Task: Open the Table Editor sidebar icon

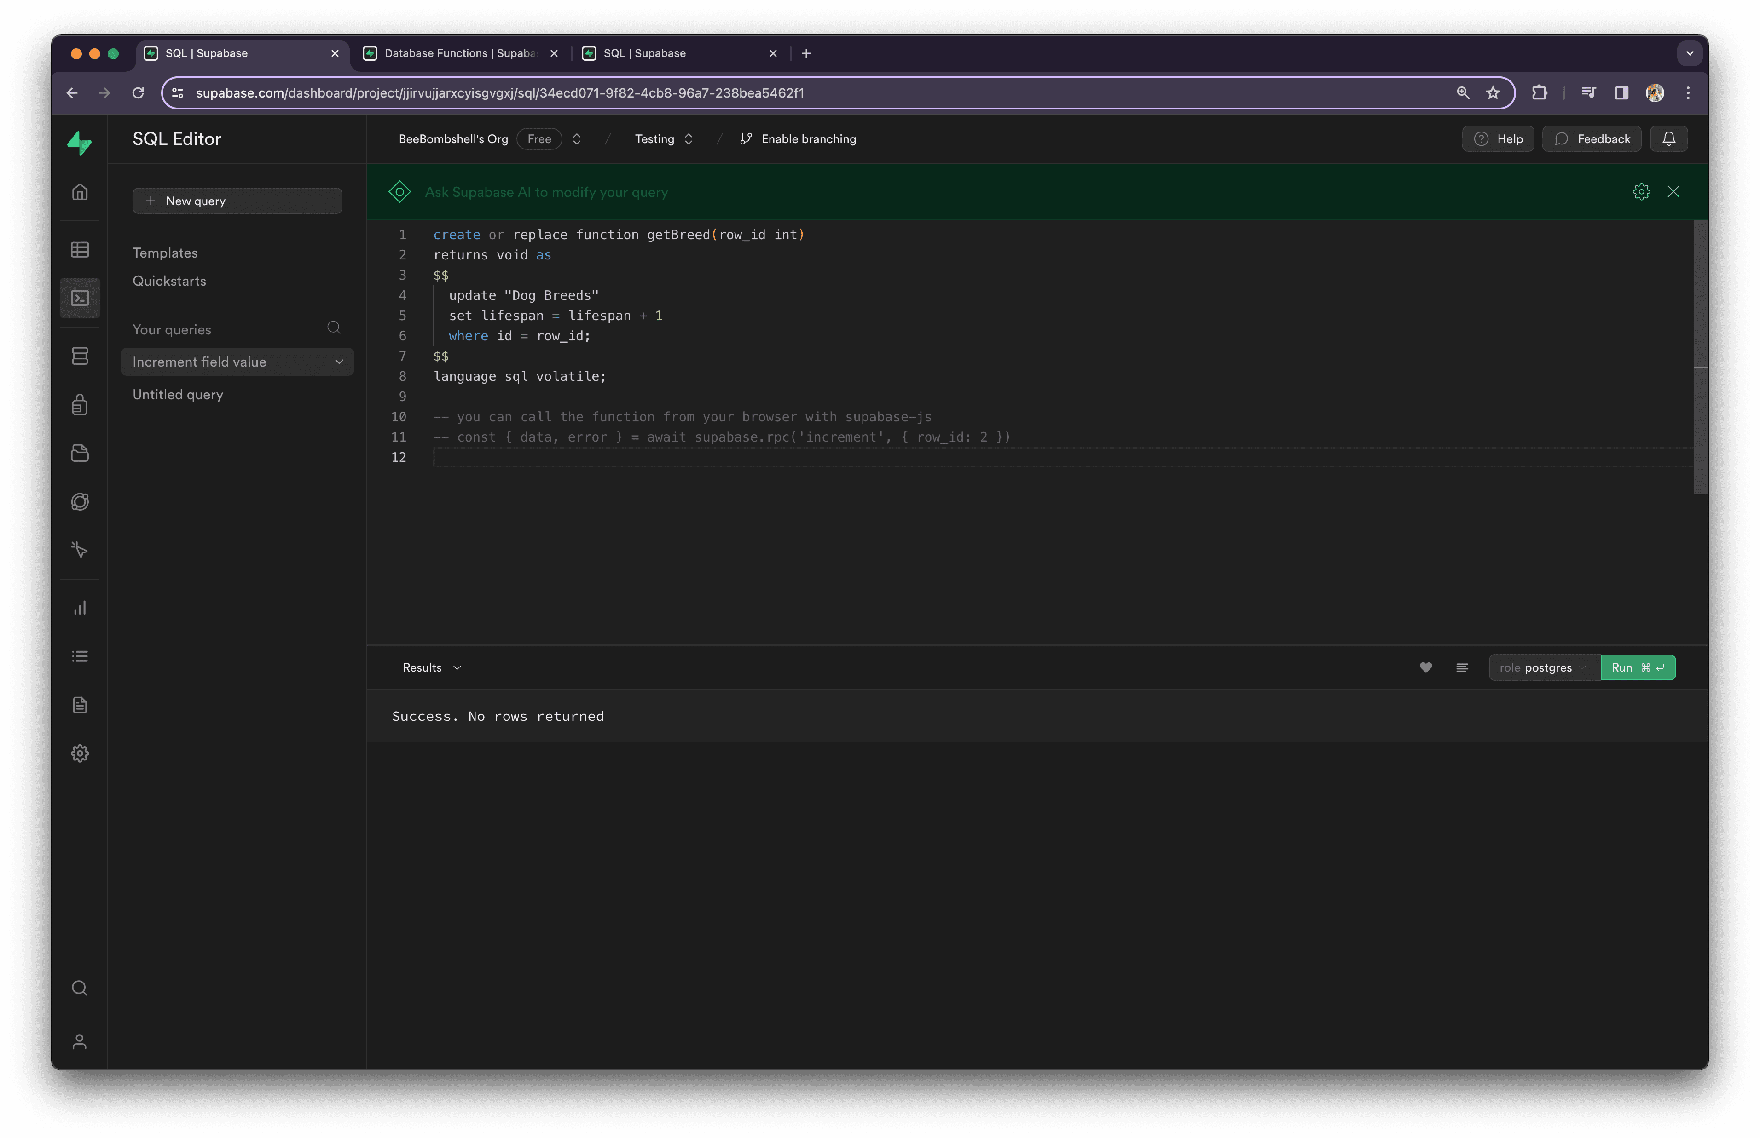Action: tap(80, 250)
